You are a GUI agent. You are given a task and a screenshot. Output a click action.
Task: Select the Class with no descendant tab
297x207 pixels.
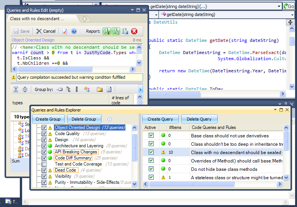[37, 19]
